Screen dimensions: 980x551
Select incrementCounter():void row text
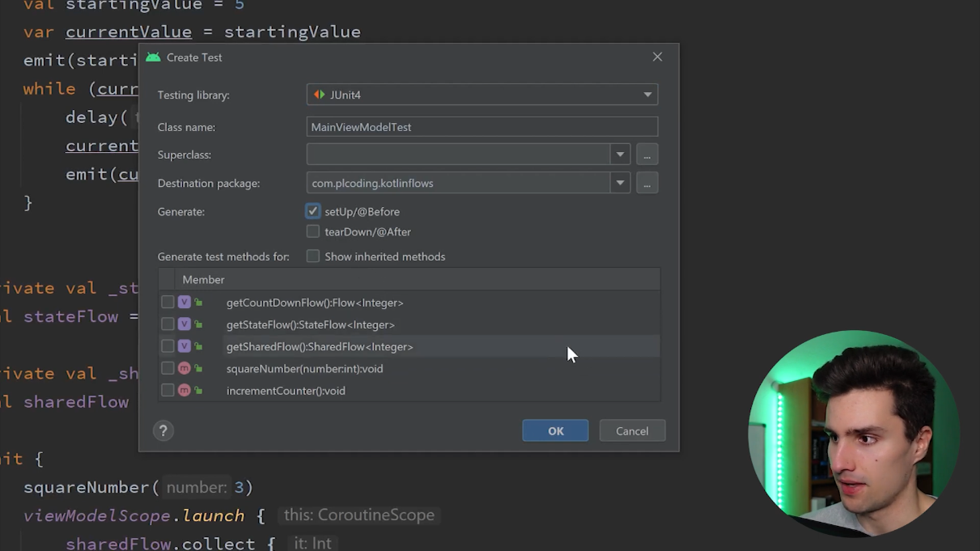click(x=286, y=390)
